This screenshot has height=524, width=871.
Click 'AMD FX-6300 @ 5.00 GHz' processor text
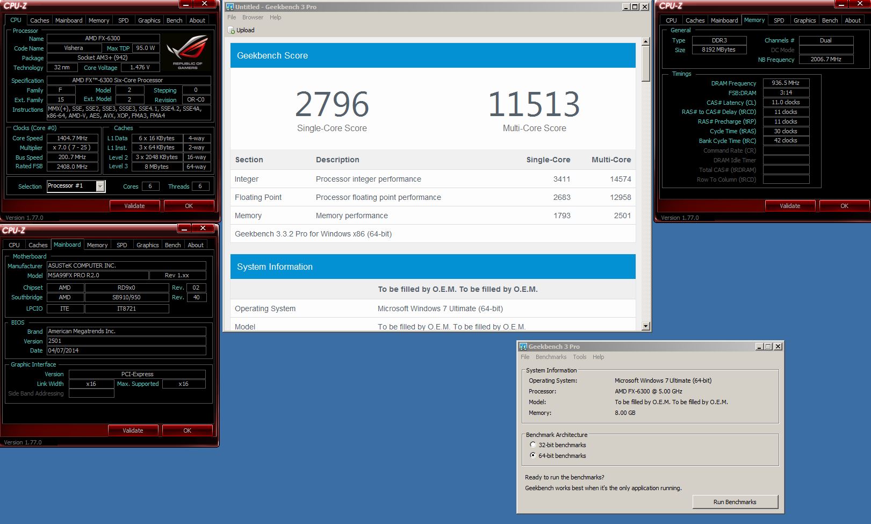click(x=649, y=391)
